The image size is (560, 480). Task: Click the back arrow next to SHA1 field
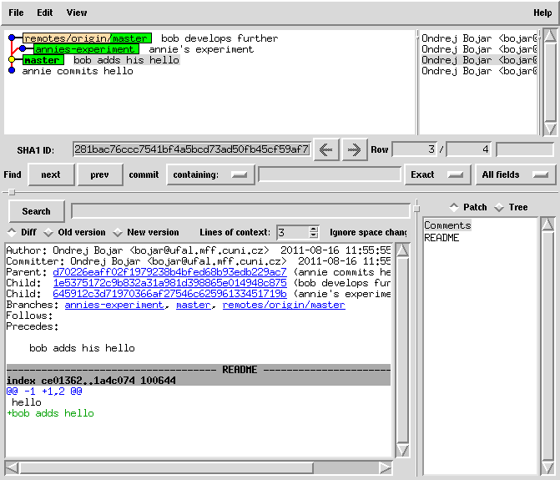(325, 149)
